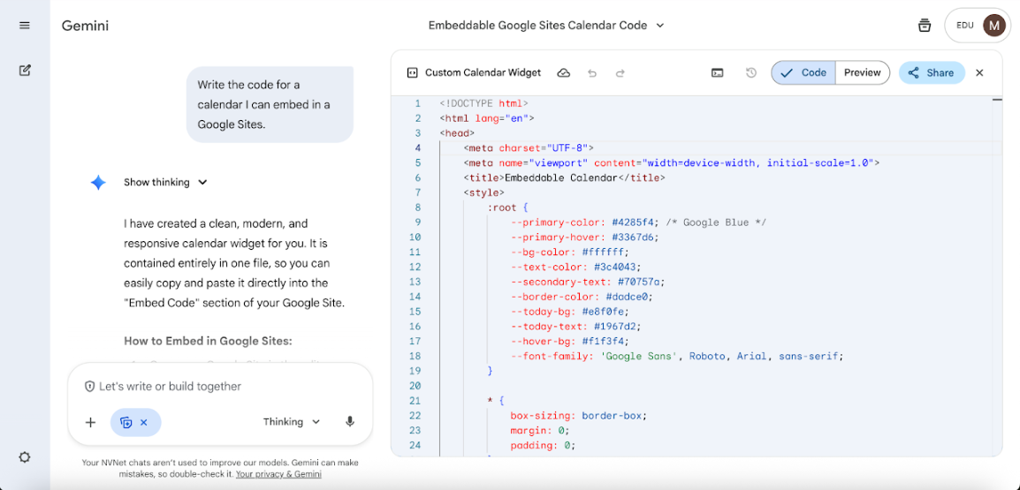Screen dimensions: 1020x490
Task: Click the <!DOCTYPE html> code line
Action: [x=483, y=103]
